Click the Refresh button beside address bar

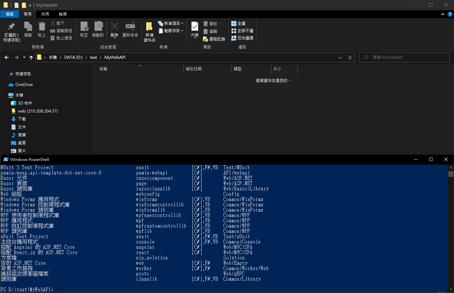[x=350, y=57]
